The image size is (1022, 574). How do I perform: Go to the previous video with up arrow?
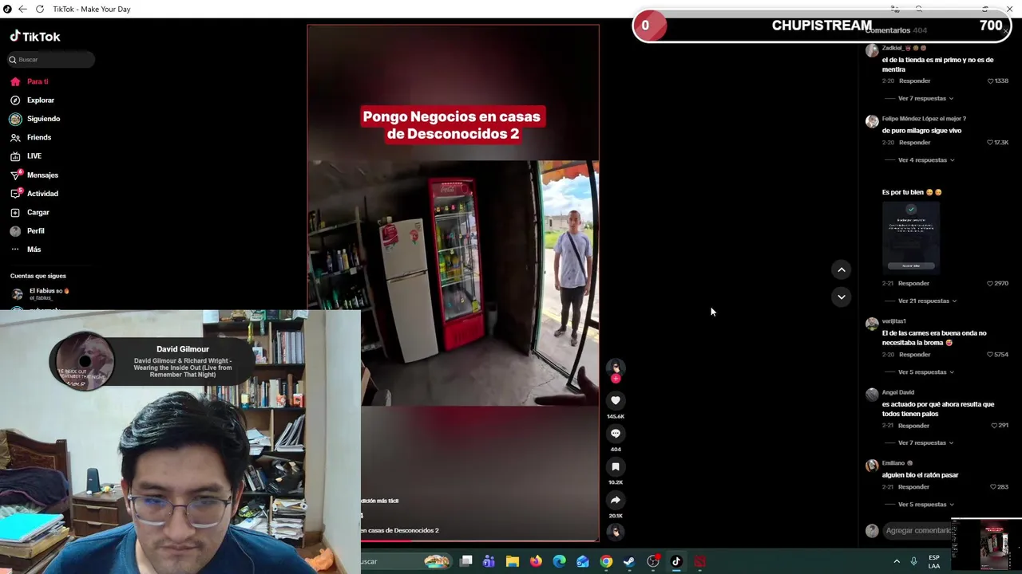tap(842, 270)
